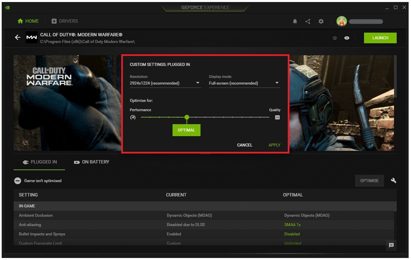411x260 pixels.
Task: Expand the Resolution dropdown
Action: point(165,83)
